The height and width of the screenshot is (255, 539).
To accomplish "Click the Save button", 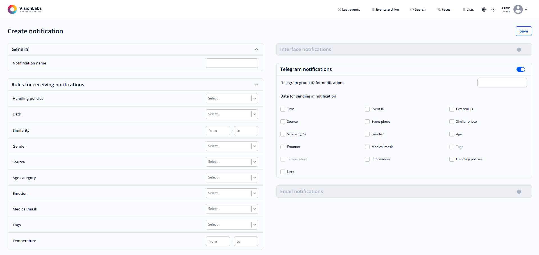I will 524,31.
